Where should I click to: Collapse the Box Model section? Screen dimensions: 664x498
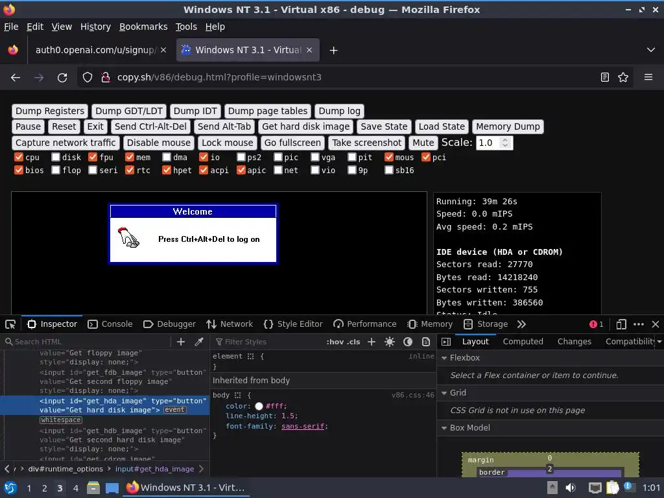point(444,428)
